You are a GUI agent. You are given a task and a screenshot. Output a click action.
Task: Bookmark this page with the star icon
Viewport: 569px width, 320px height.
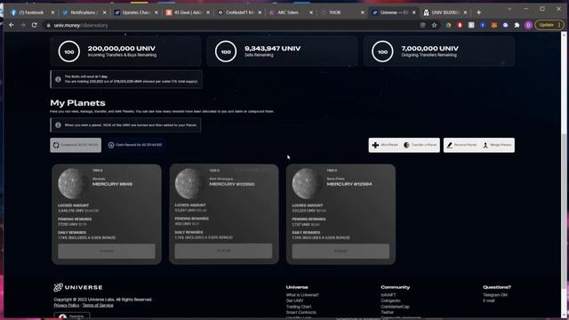[x=435, y=25]
